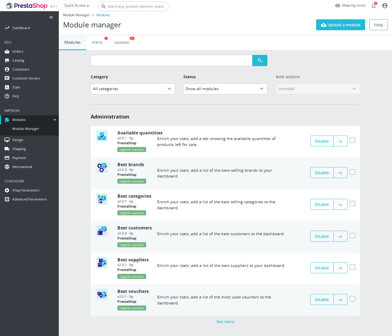The height and width of the screenshot is (336, 392).
Task: Click the Customers person icon
Action: 7,69
